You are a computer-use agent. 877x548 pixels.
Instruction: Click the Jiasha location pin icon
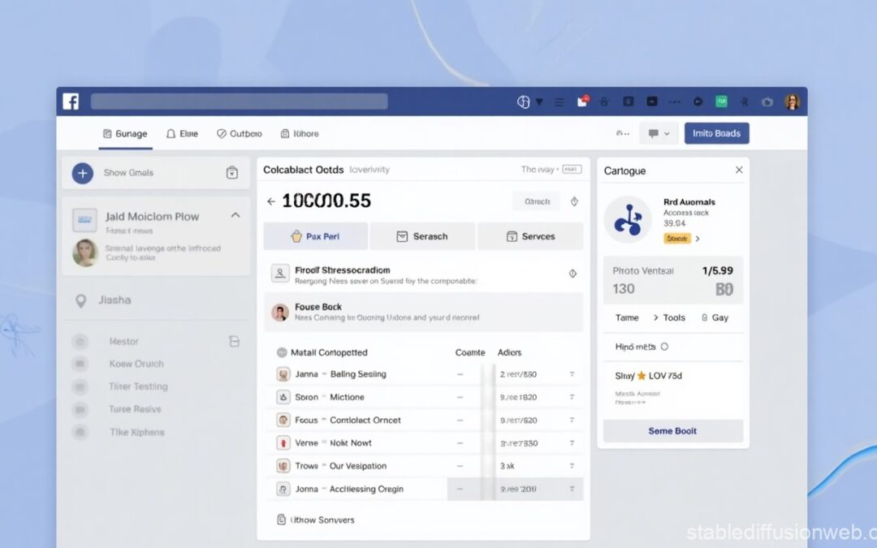coord(80,300)
